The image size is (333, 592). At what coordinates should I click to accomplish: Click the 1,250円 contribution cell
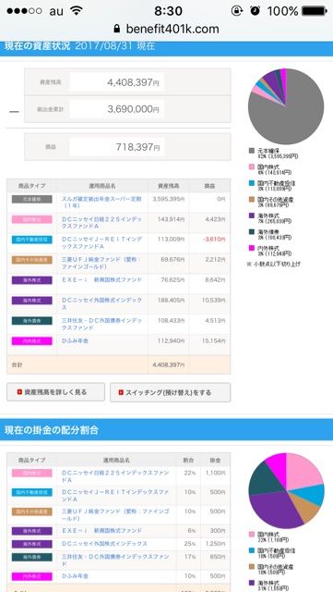[x=215, y=543]
